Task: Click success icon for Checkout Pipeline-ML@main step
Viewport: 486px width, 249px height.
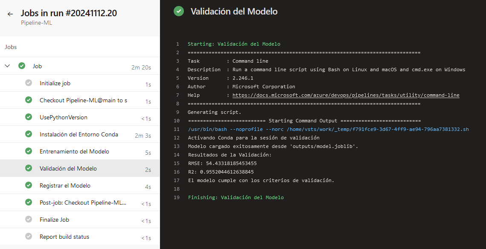Action: coord(29,100)
